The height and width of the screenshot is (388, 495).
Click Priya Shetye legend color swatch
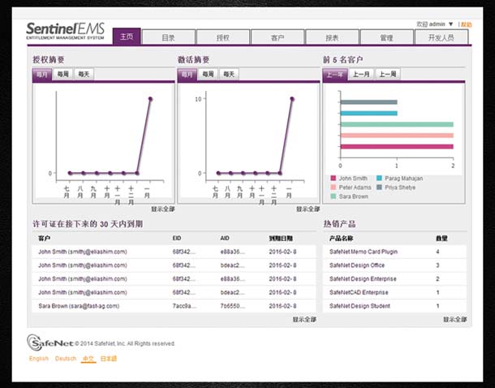click(379, 188)
